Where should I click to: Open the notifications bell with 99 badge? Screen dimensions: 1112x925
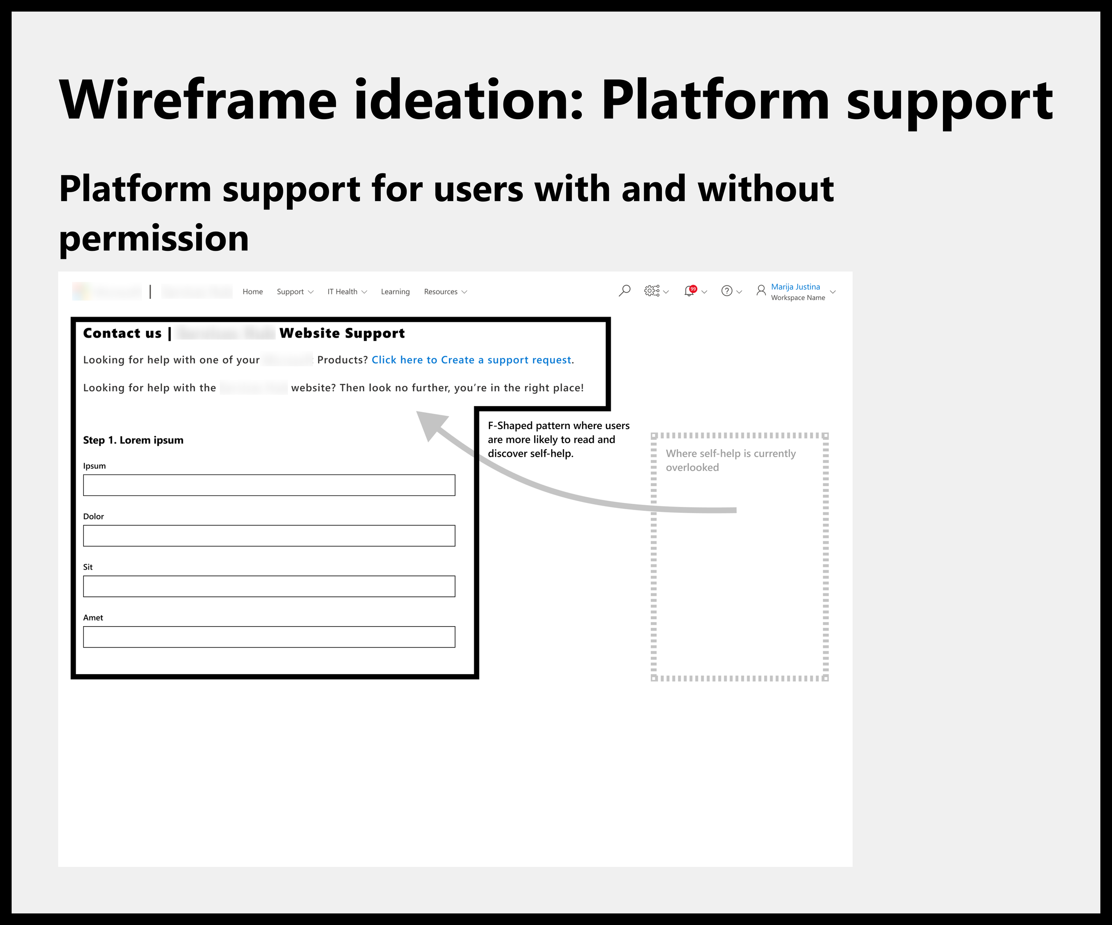pos(689,291)
